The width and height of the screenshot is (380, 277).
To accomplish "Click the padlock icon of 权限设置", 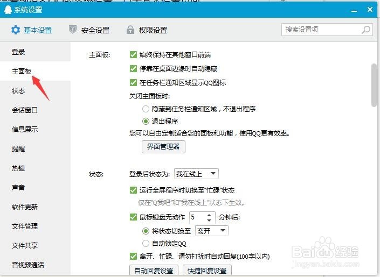I will 130,30.
